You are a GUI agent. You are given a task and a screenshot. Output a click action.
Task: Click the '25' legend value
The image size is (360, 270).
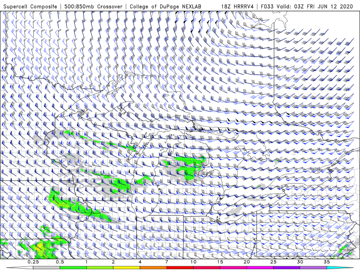(274, 262)
